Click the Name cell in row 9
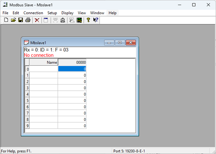Screen dimensions: 216x154 43,126
